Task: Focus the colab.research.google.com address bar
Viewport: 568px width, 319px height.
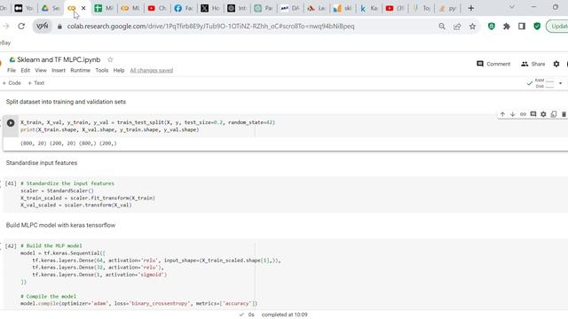Action: (211, 26)
